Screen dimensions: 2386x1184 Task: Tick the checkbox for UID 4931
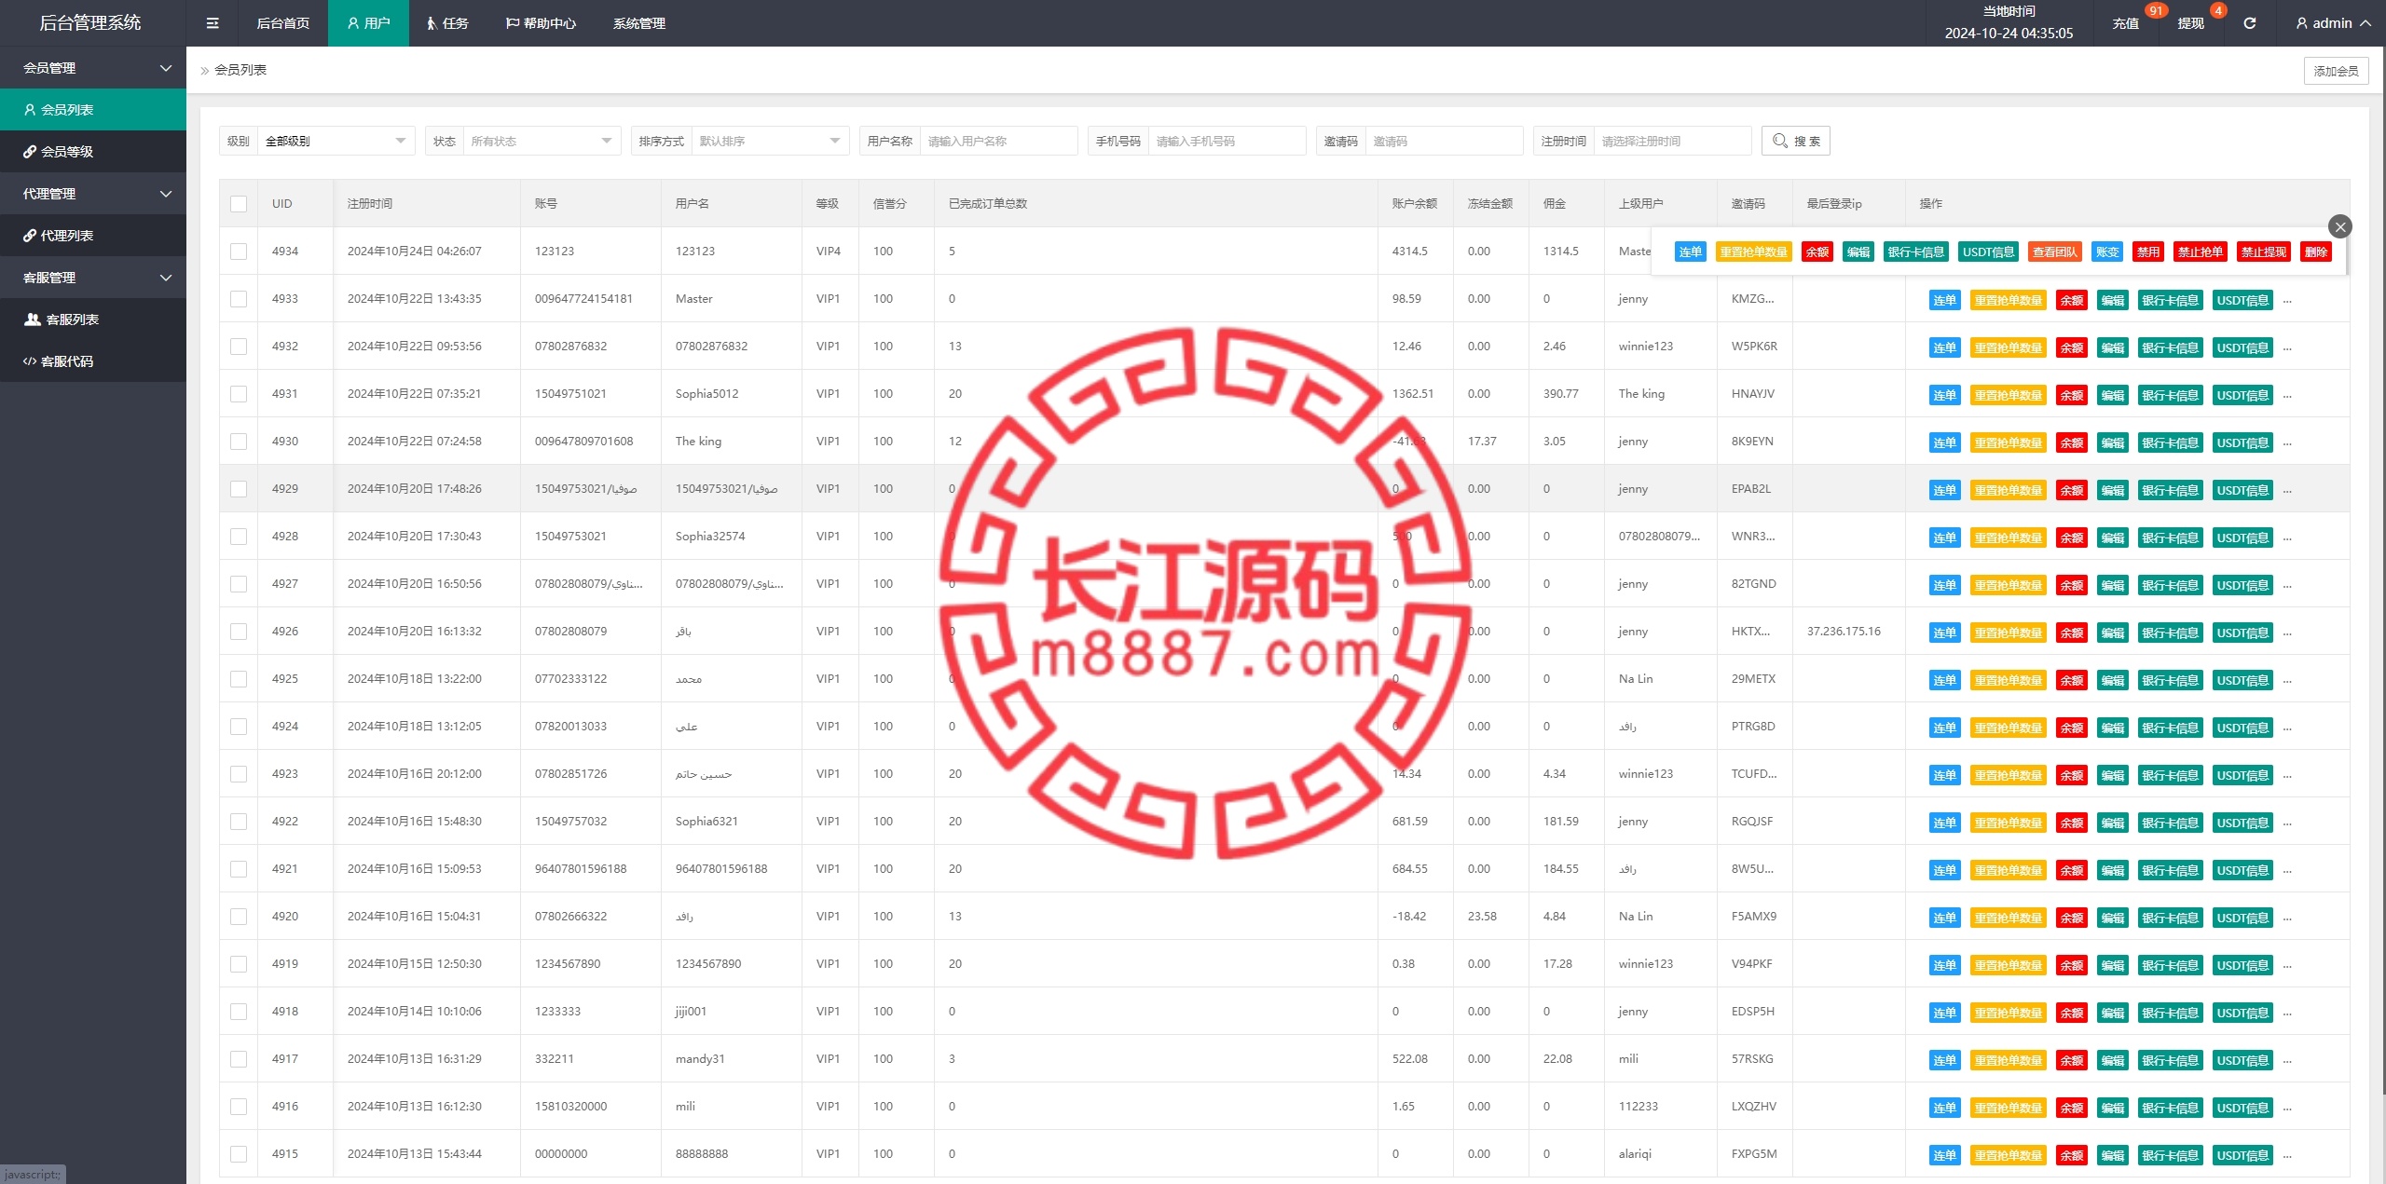[x=239, y=394]
